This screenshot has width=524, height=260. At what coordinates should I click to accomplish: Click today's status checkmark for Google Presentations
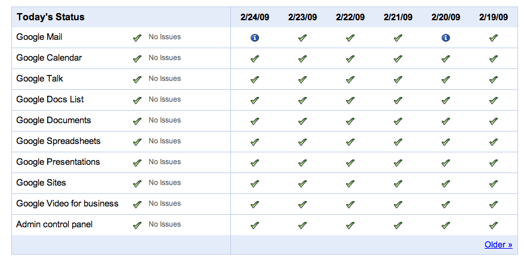[137, 163]
